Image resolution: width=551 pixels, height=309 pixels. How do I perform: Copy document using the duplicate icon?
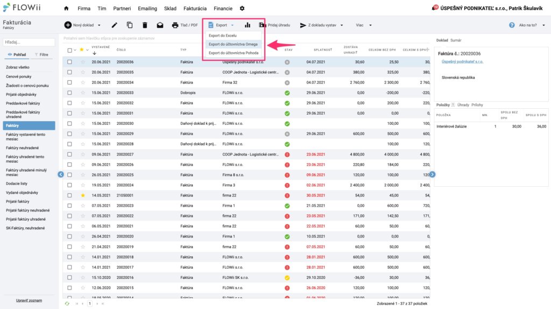coord(130,25)
